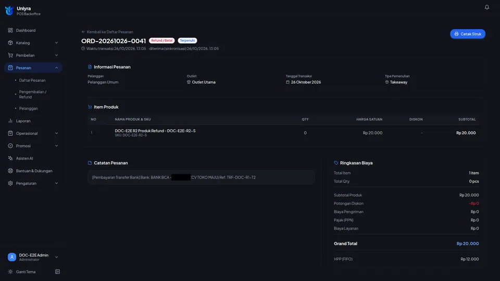
Task: Click the Ringkasan Biaya tag icon
Action: tap(336, 163)
